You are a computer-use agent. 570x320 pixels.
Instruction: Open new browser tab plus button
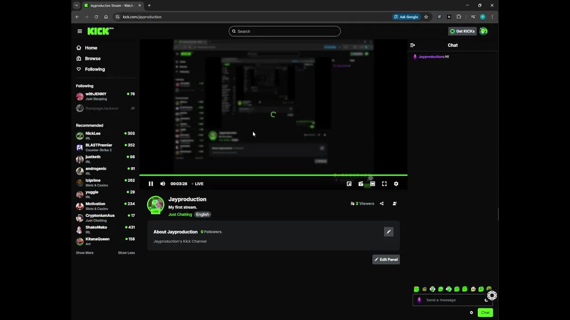(149, 5)
